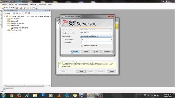Image resolution: width=175 pixels, height=98 pixels.
Task: Click the Save diskette icon in the main toolbar
Action: click(x=28, y=8)
